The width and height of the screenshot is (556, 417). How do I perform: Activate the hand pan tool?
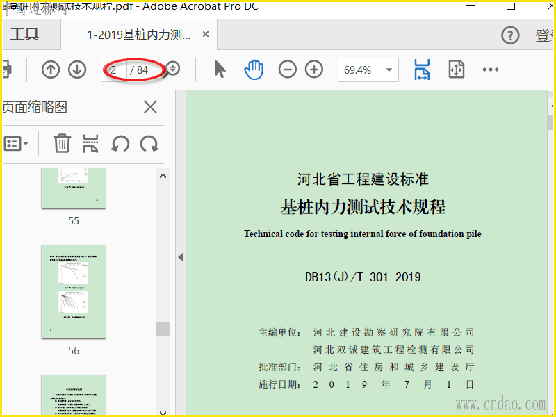coord(254,69)
